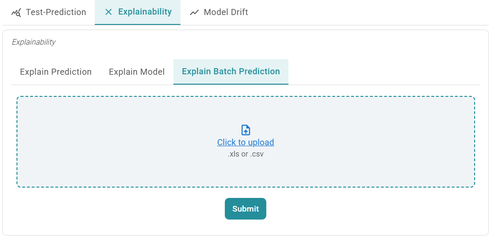The image size is (493, 236).
Task: Click the ".xls or .csv" format hint
Action: [x=246, y=154]
